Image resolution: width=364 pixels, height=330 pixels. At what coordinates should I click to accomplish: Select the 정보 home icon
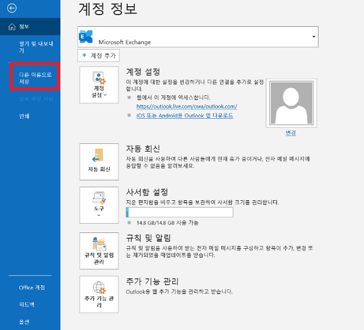click(x=12, y=27)
